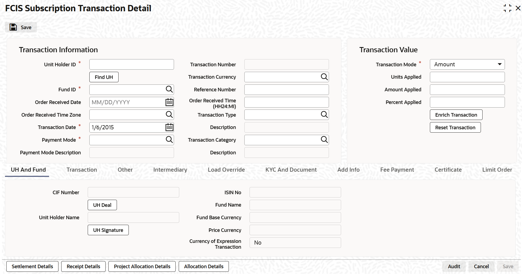The width and height of the screenshot is (522, 274).
Task: Click the bottom-right Save button
Action: point(508,266)
